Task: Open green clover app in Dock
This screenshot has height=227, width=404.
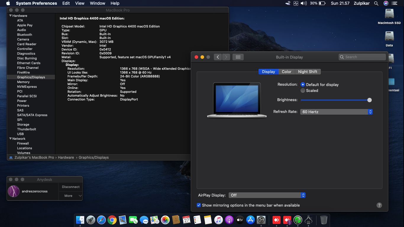Action: [x=298, y=220]
